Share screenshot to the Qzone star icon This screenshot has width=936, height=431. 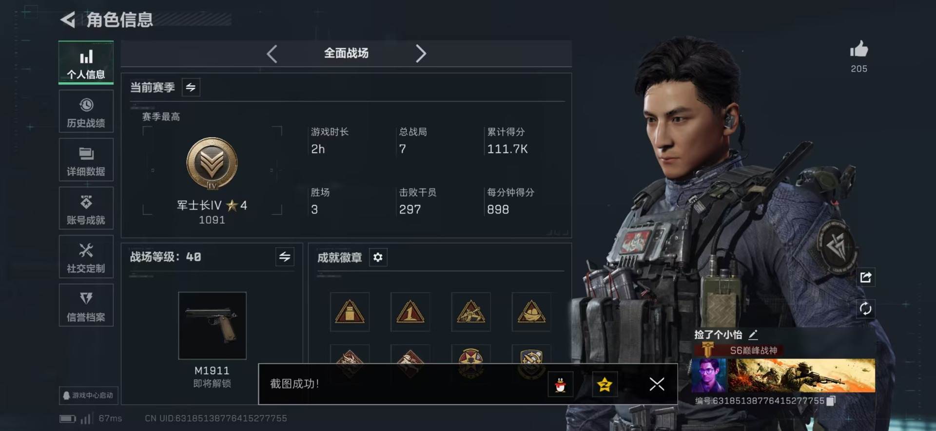pyautogui.click(x=604, y=385)
